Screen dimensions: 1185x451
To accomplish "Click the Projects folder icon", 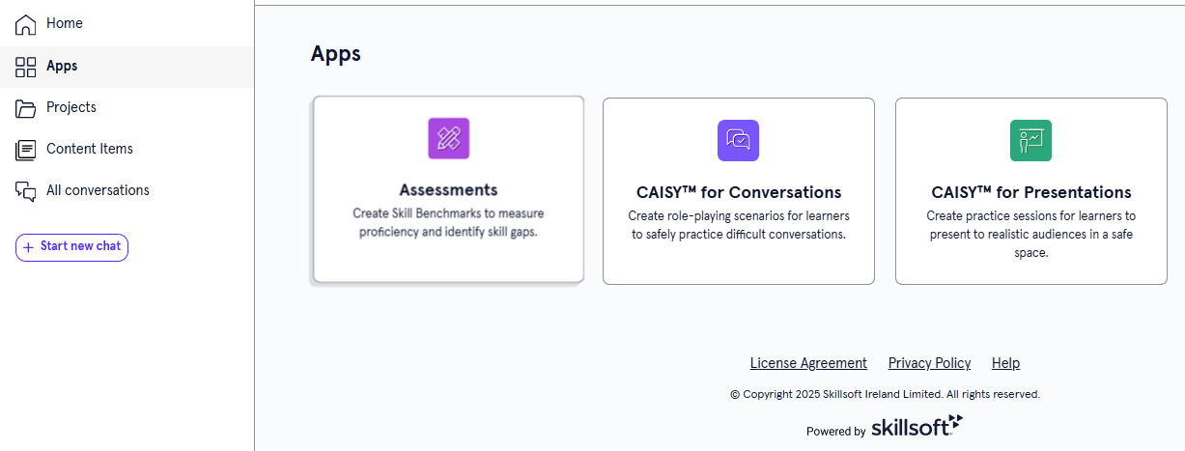I will click(x=26, y=108).
